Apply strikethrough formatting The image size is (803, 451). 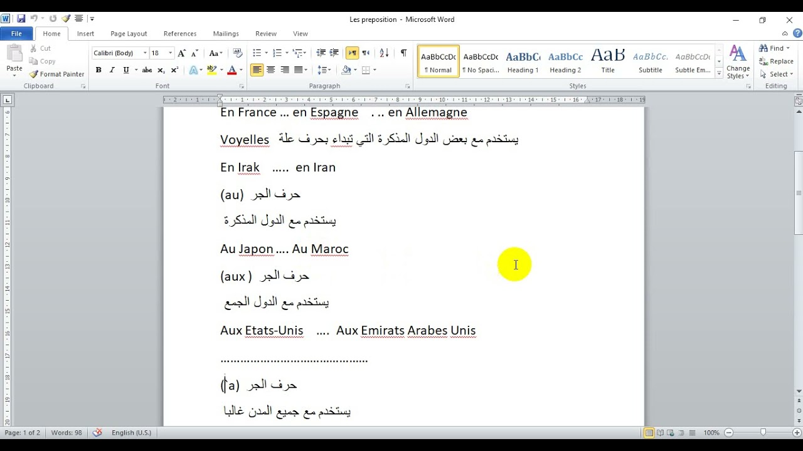pyautogui.click(x=147, y=70)
